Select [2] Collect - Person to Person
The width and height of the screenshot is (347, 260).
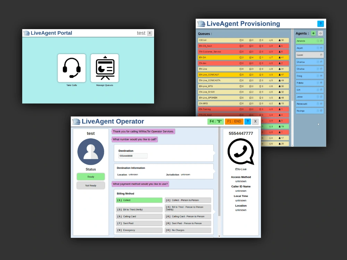188,200
